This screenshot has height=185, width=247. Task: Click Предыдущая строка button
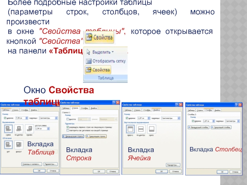pos(73,136)
